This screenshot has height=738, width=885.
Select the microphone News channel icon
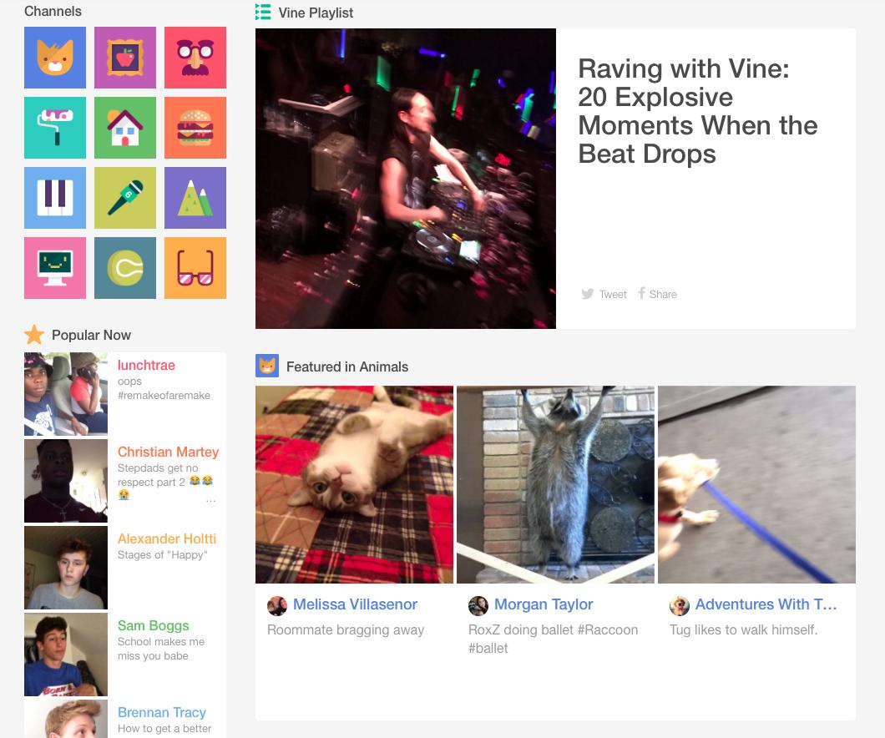125,198
